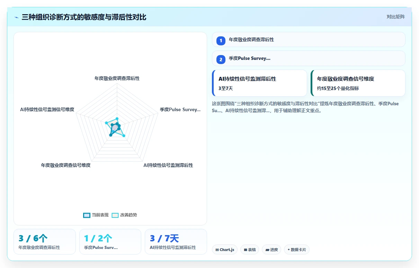Click the 3 / 6个 stat card

click(45, 242)
